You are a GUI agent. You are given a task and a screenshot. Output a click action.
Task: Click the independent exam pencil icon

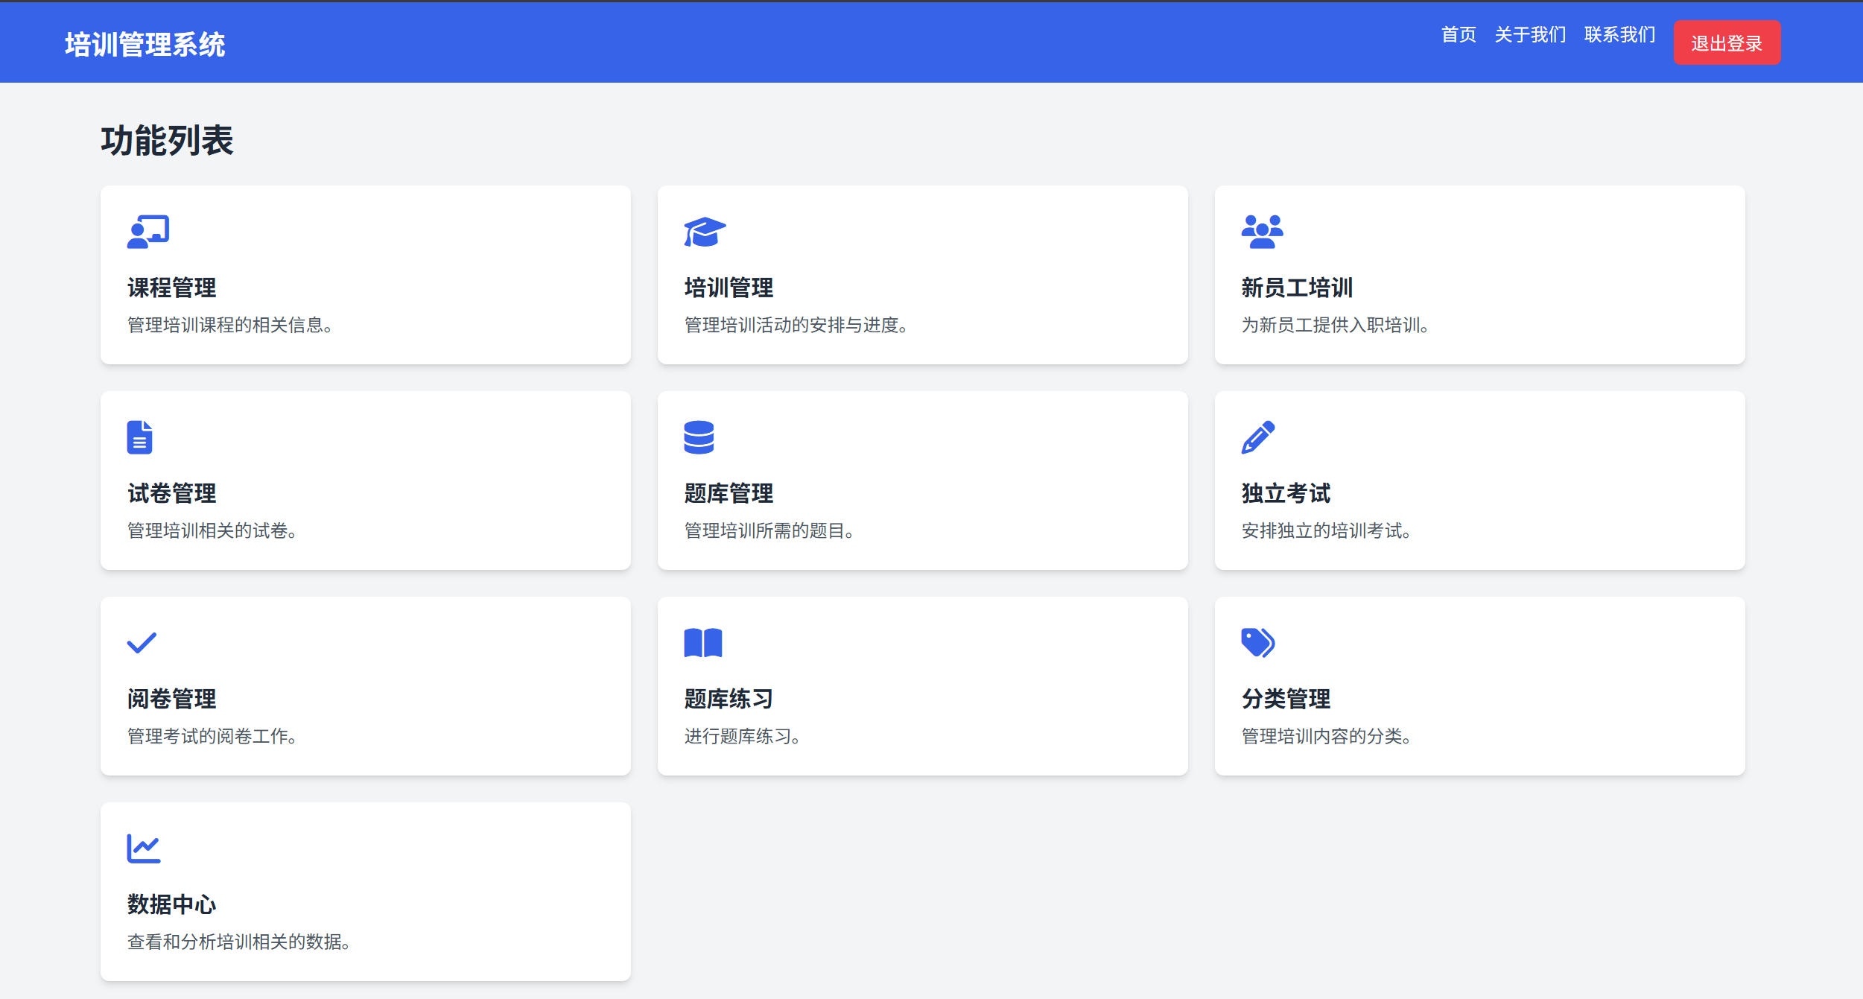pyautogui.click(x=1258, y=437)
